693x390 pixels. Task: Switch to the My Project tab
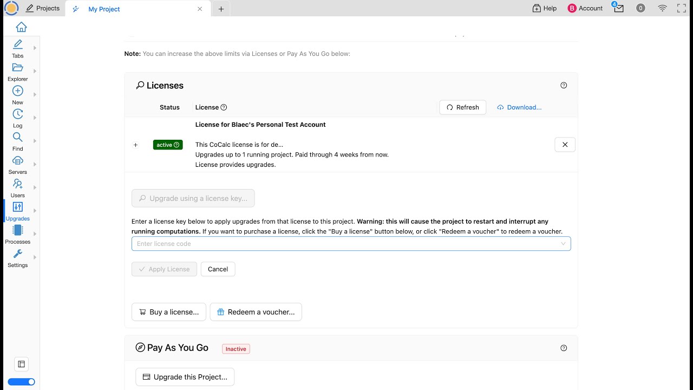(104, 9)
